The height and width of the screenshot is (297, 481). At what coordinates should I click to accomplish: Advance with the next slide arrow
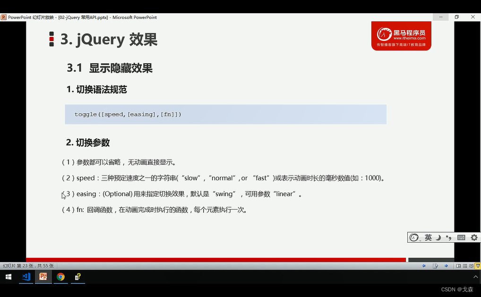(x=446, y=266)
